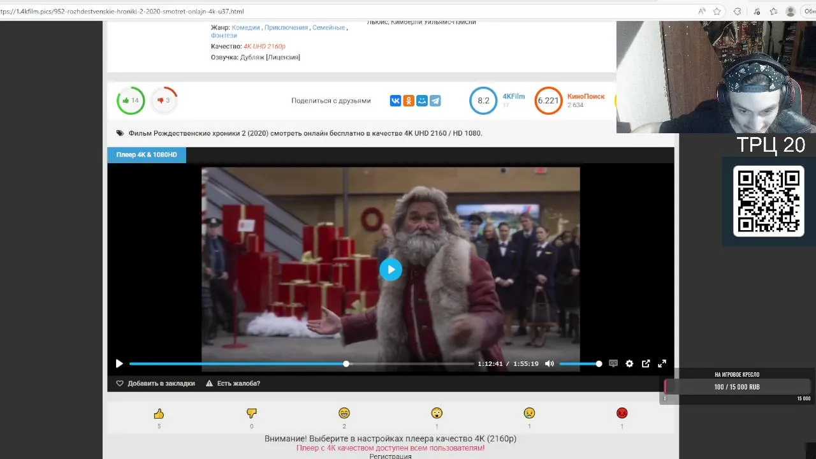Mute the player using the speaker icon

point(549,363)
